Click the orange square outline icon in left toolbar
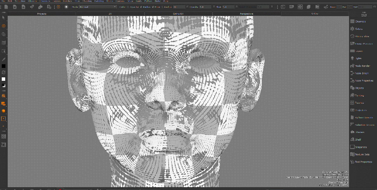 [x=3, y=119]
